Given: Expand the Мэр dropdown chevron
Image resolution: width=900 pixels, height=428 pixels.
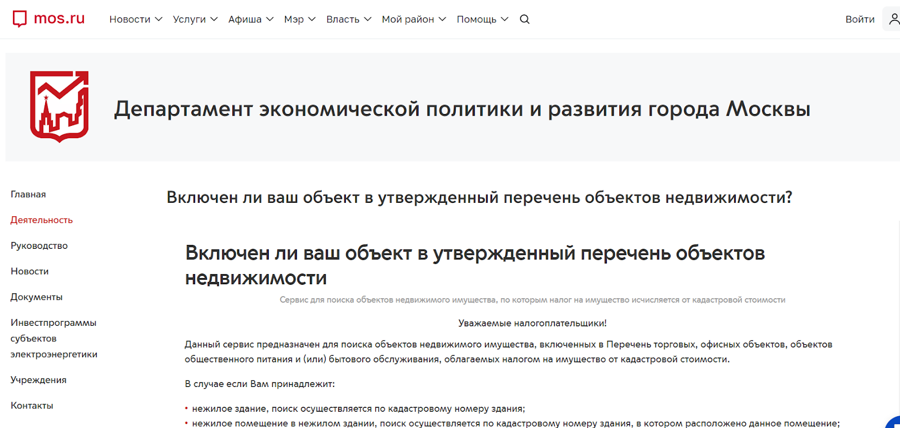Looking at the screenshot, I should [312, 19].
